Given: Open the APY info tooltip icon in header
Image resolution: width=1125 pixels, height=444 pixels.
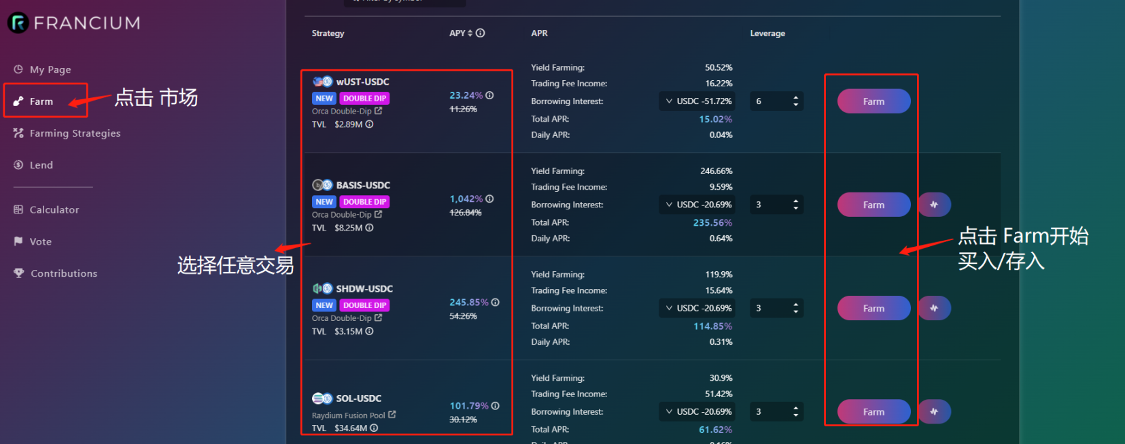Looking at the screenshot, I should click(481, 33).
